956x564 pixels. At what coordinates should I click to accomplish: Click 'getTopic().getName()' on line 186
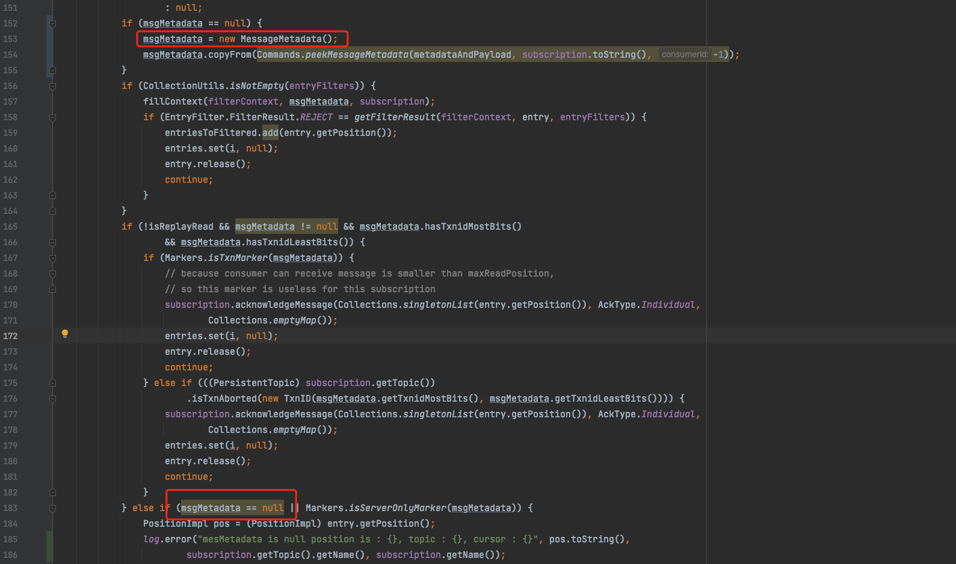[311, 555]
